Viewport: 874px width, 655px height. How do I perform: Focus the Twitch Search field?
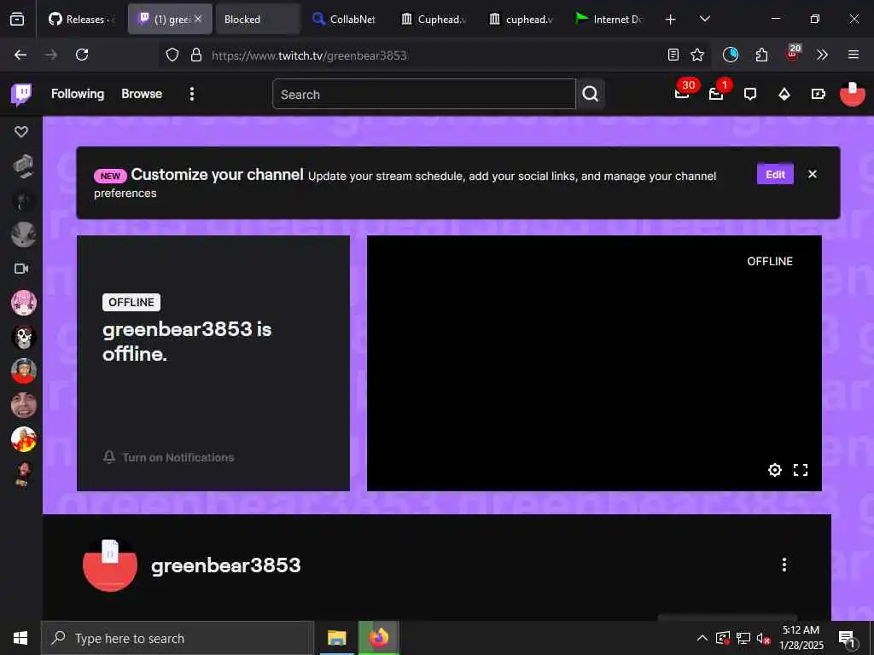[x=424, y=94]
